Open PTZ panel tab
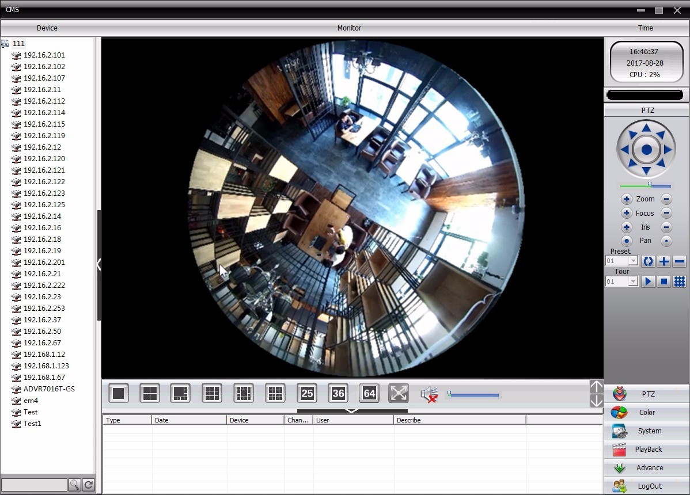Viewport: 690px width, 495px height. point(647,394)
